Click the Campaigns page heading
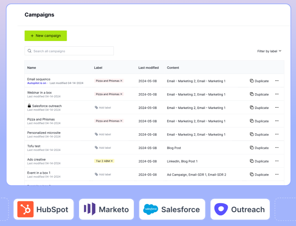 [x=39, y=15]
